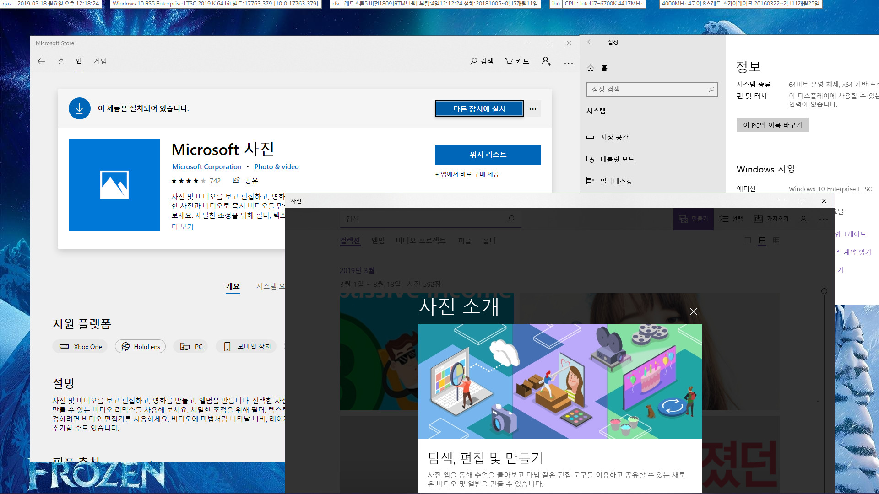The height and width of the screenshot is (494, 879).
Task: Click 다른 장치에 설치 button
Action: 479,109
